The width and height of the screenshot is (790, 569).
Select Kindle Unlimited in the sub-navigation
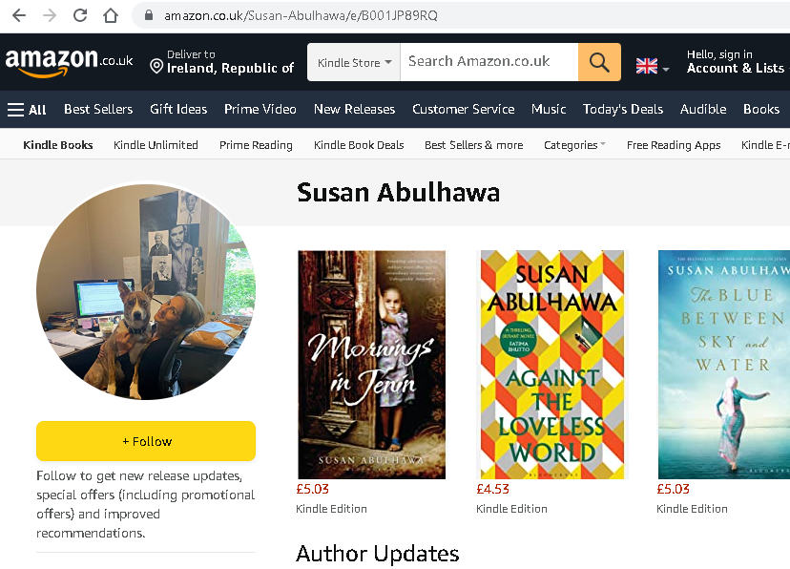(x=156, y=145)
